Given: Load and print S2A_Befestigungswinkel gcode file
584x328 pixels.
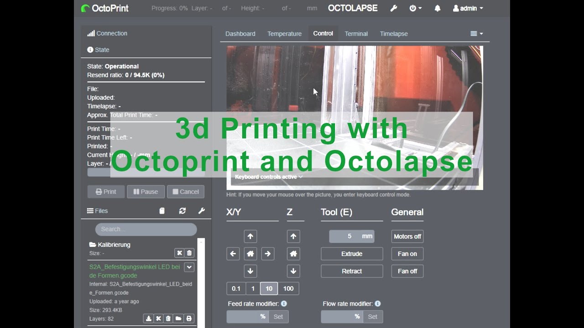Looking at the screenshot, I should [189, 318].
